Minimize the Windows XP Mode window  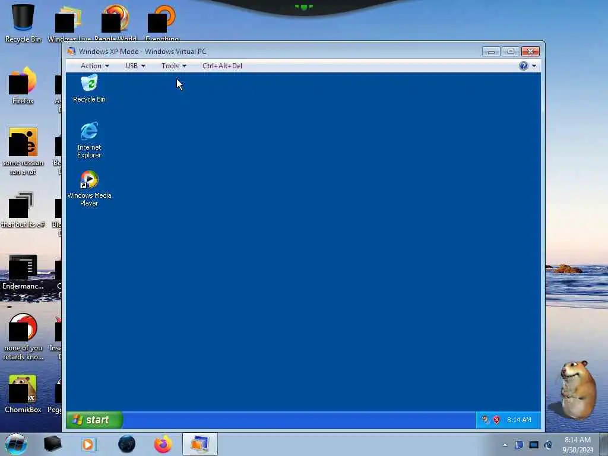point(491,52)
